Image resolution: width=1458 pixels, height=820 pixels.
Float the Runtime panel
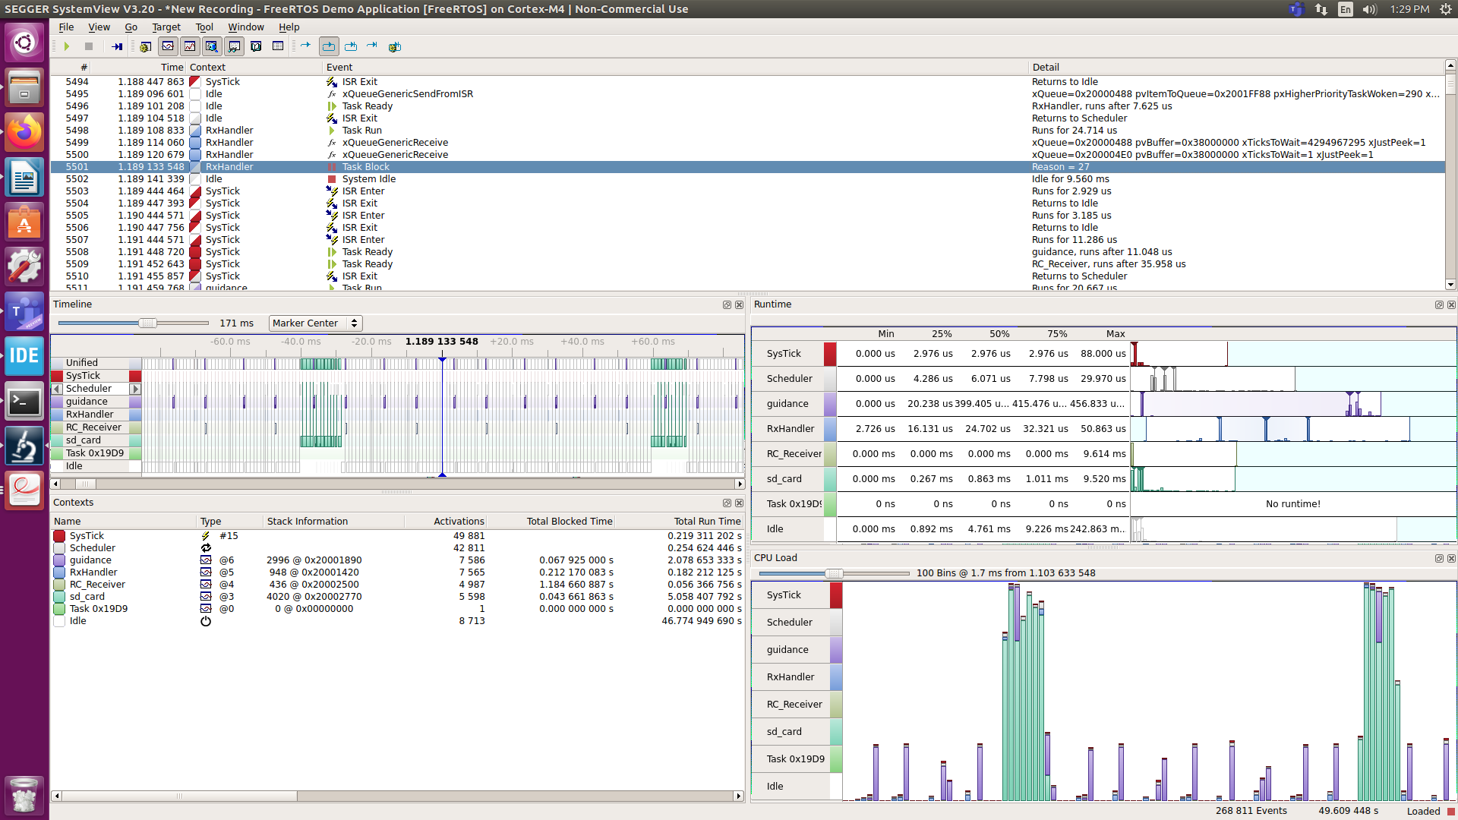[1439, 304]
